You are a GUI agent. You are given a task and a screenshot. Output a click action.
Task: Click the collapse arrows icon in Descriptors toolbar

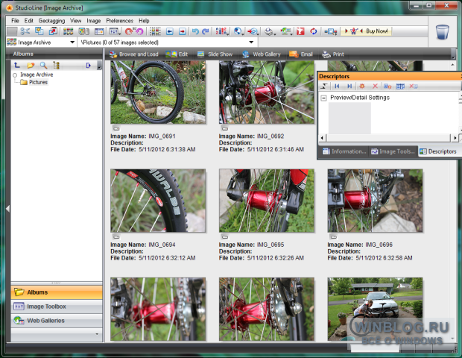tap(324, 86)
